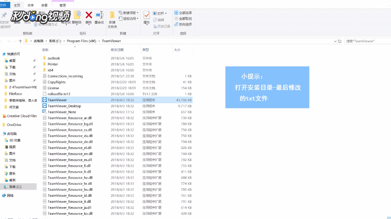
Task: Open New Item (新建项目) dropdown
Action: [x=128, y=13]
